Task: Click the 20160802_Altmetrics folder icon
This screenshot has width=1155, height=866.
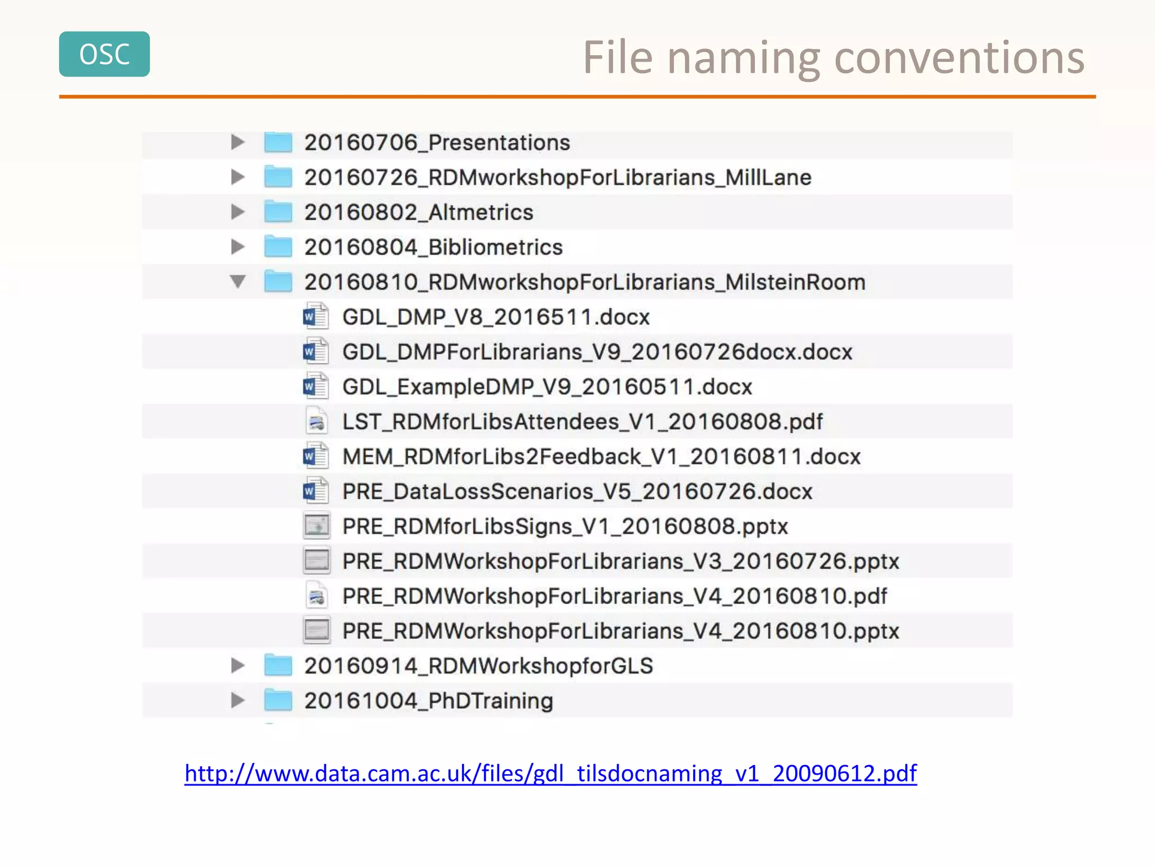Action: click(278, 212)
